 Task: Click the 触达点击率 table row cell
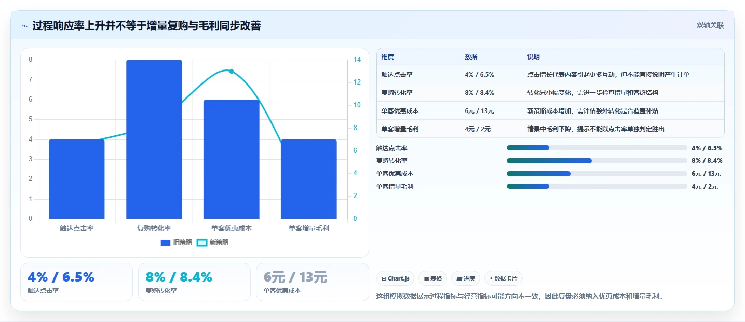coord(397,75)
